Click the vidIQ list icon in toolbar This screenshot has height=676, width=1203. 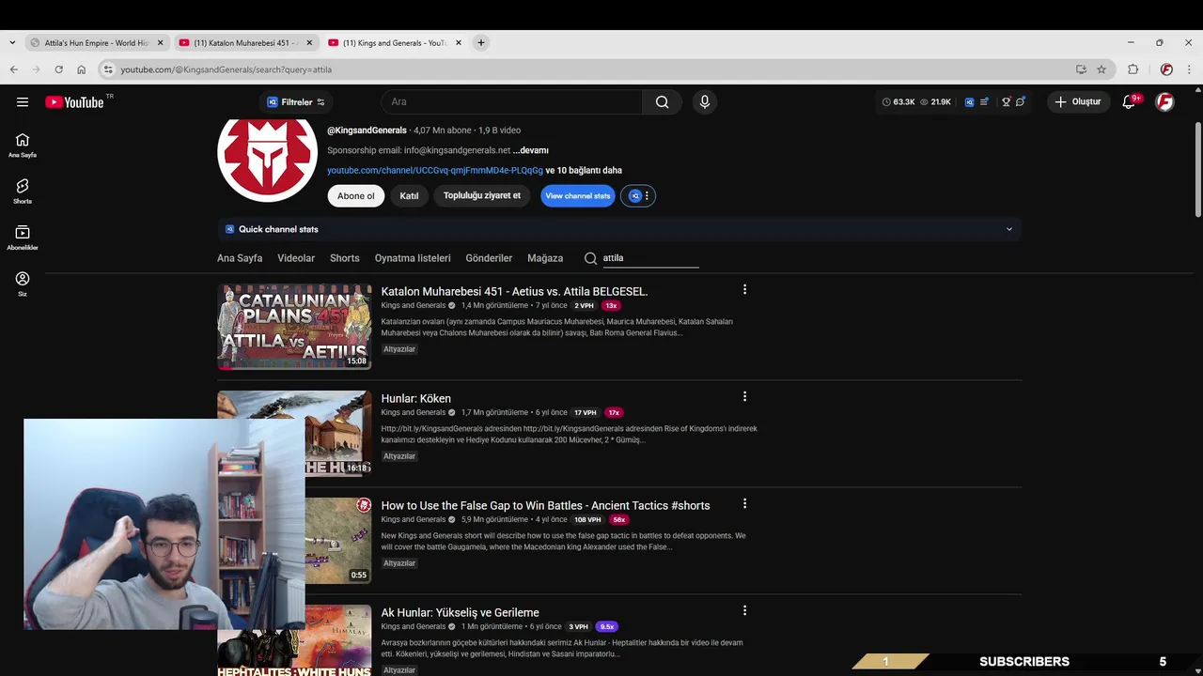[x=984, y=102]
